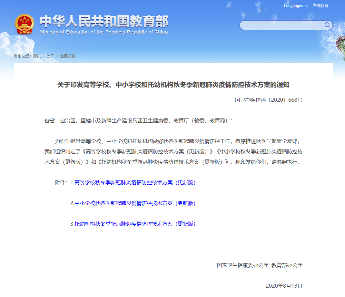The width and height of the screenshot is (345, 297).
Task: Select document number 国卫办疾控函〔2020〕668号
Action: [269, 100]
